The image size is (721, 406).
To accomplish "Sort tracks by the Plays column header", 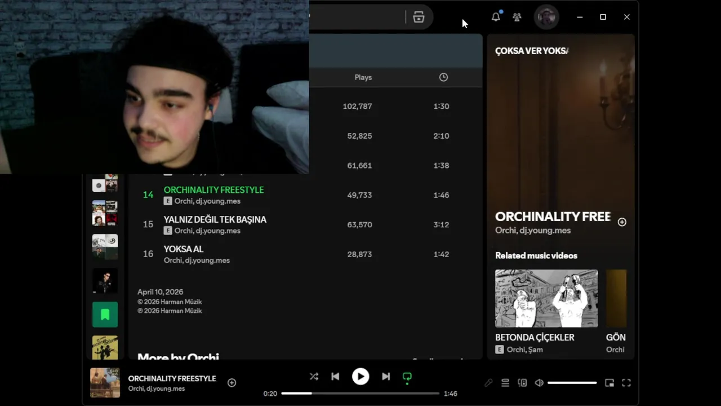I will [x=363, y=77].
